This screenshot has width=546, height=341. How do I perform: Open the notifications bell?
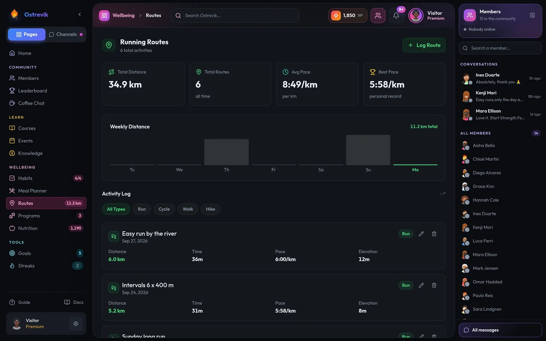click(x=396, y=16)
